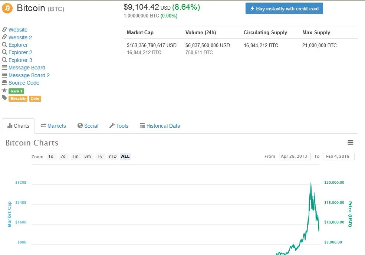This screenshot has height=255, width=365.
Task: Set chart zoom to ALL
Action: (125, 156)
